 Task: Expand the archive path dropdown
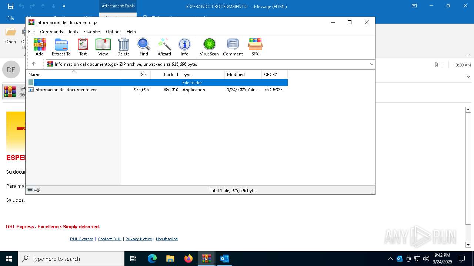(x=371, y=64)
